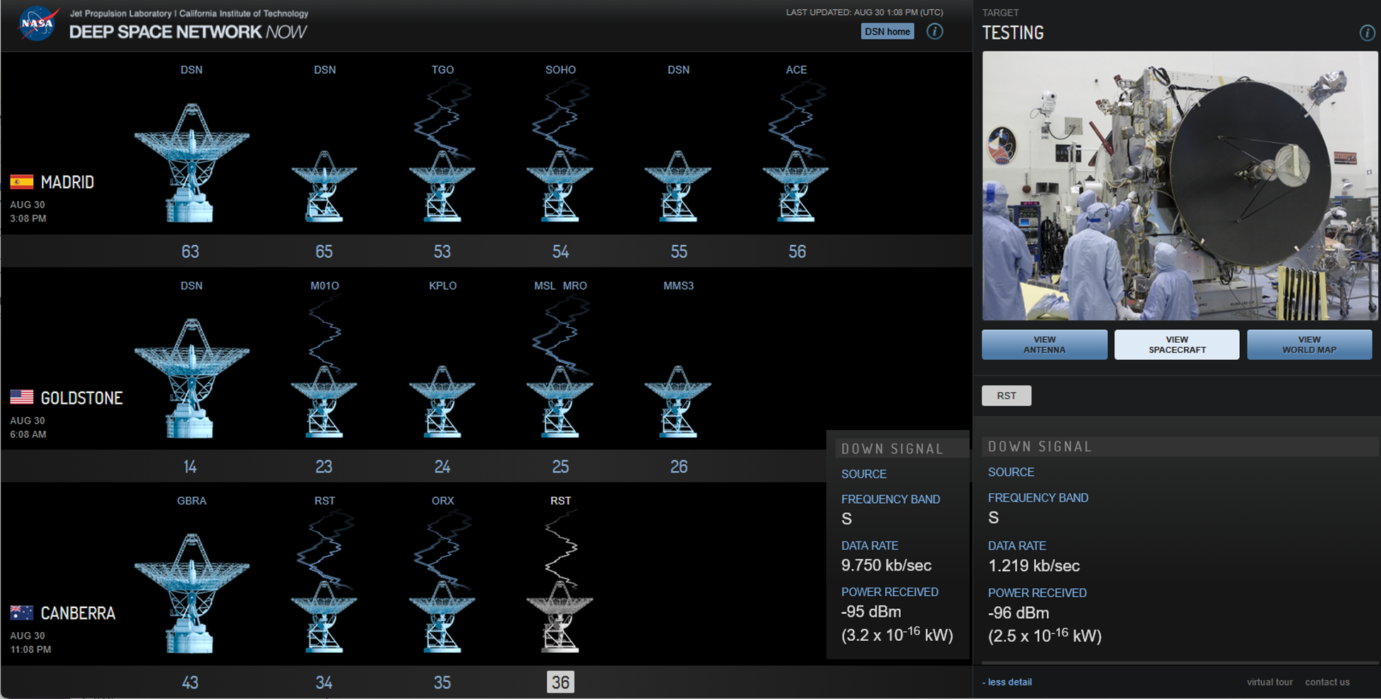Click the GOLDSTONE station name
The image size is (1381, 699).
82,397
